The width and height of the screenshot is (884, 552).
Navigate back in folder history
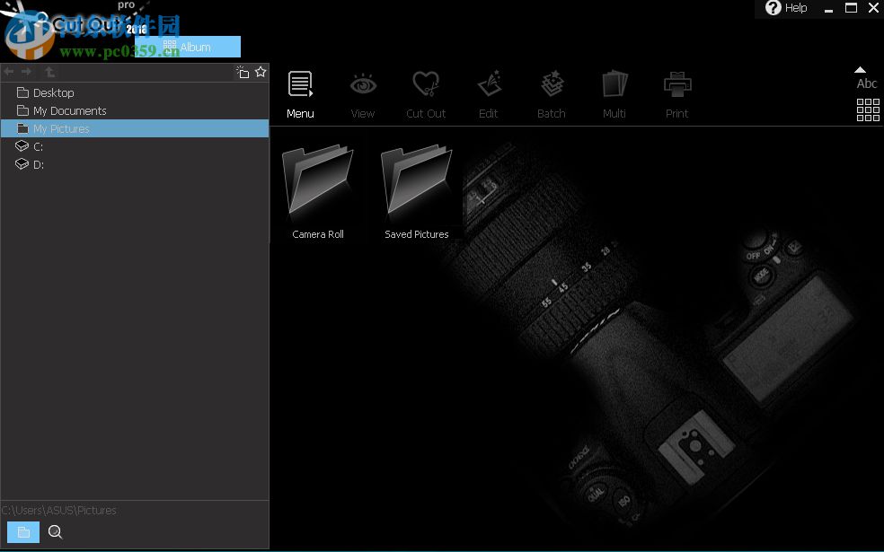(x=9, y=72)
